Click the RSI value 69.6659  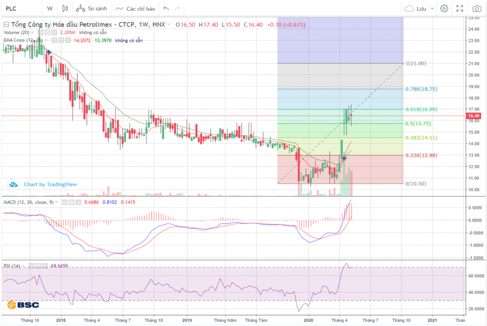(x=59, y=266)
